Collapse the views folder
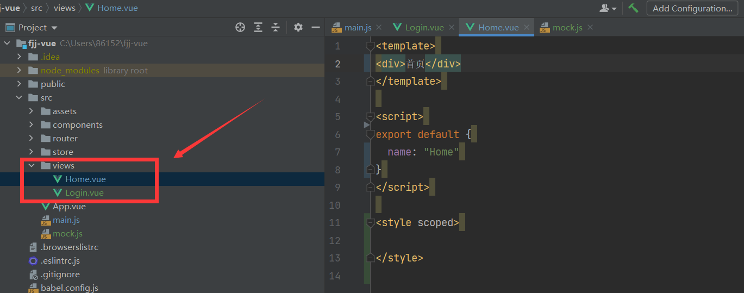Screen dimensions: 744x293 click(31, 165)
